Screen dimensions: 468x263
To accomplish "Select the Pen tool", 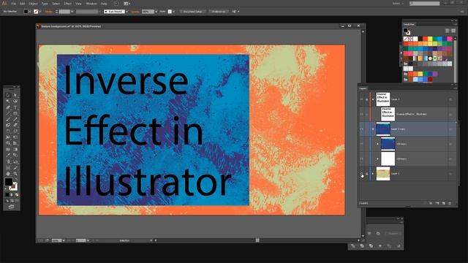I will coord(8,107).
